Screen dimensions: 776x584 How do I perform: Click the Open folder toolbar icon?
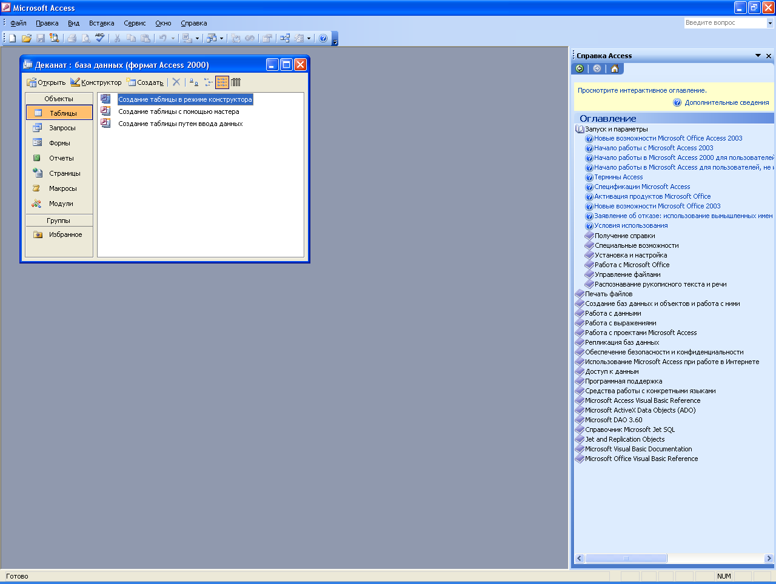(x=27, y=38)
